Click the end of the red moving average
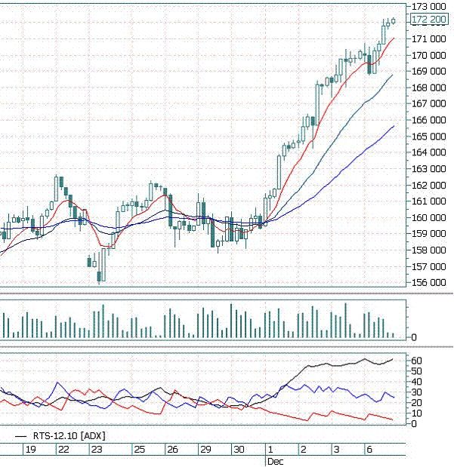454x467 pixels. 394,38
